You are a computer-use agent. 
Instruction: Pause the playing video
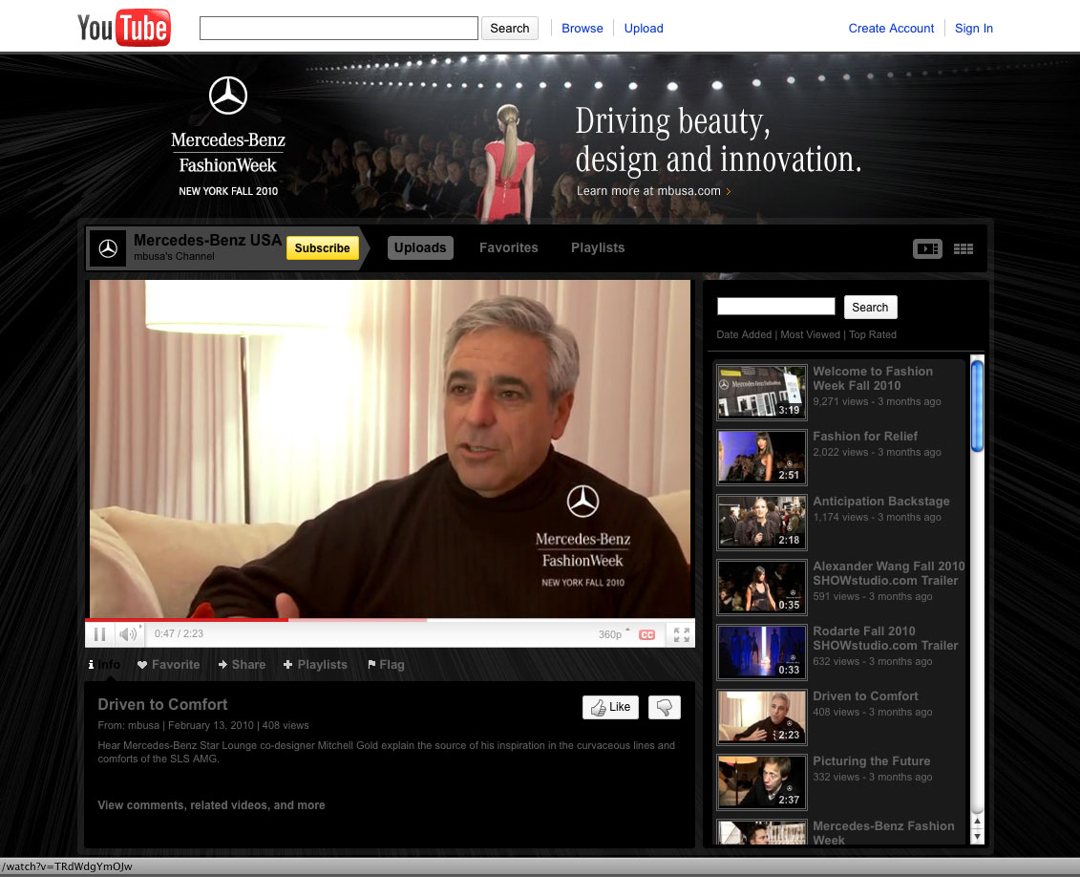pyautogui.click(x=99, y=634)
